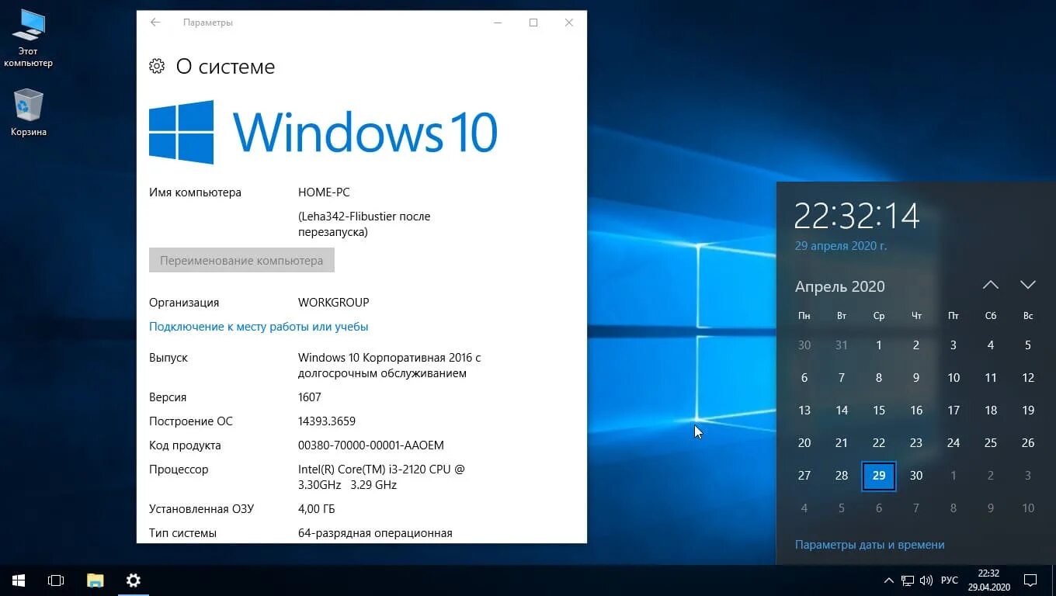Go to previous month in the calendar

990,284
